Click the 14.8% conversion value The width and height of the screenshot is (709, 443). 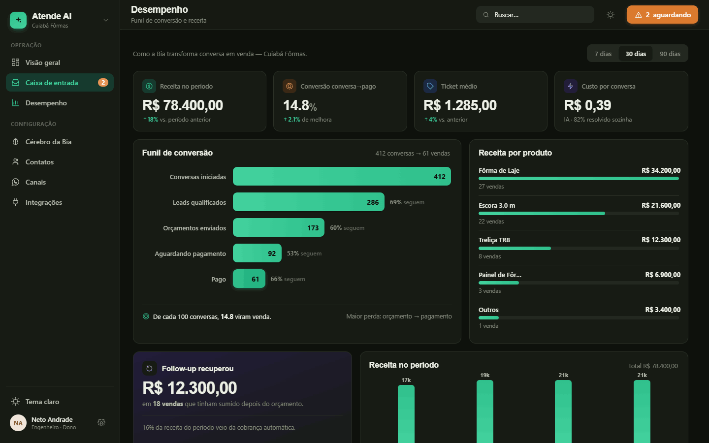(x=300, y=105)
